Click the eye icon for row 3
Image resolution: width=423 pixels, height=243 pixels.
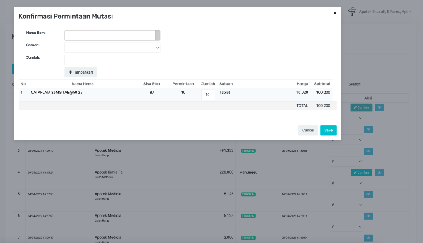click(368, 151)
